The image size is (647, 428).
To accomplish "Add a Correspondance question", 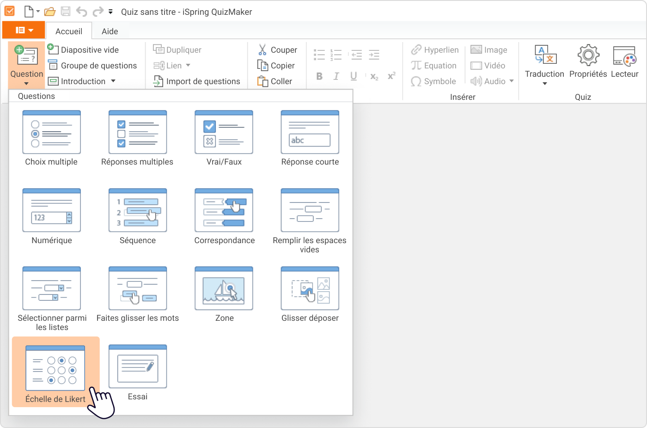I will coord(224,211).
